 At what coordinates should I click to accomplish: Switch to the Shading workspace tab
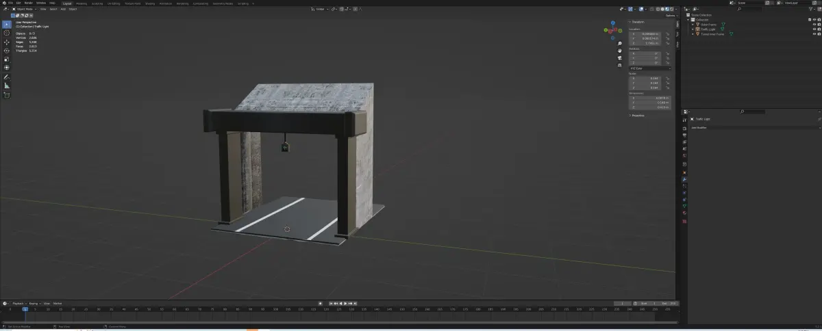point(150,3)
